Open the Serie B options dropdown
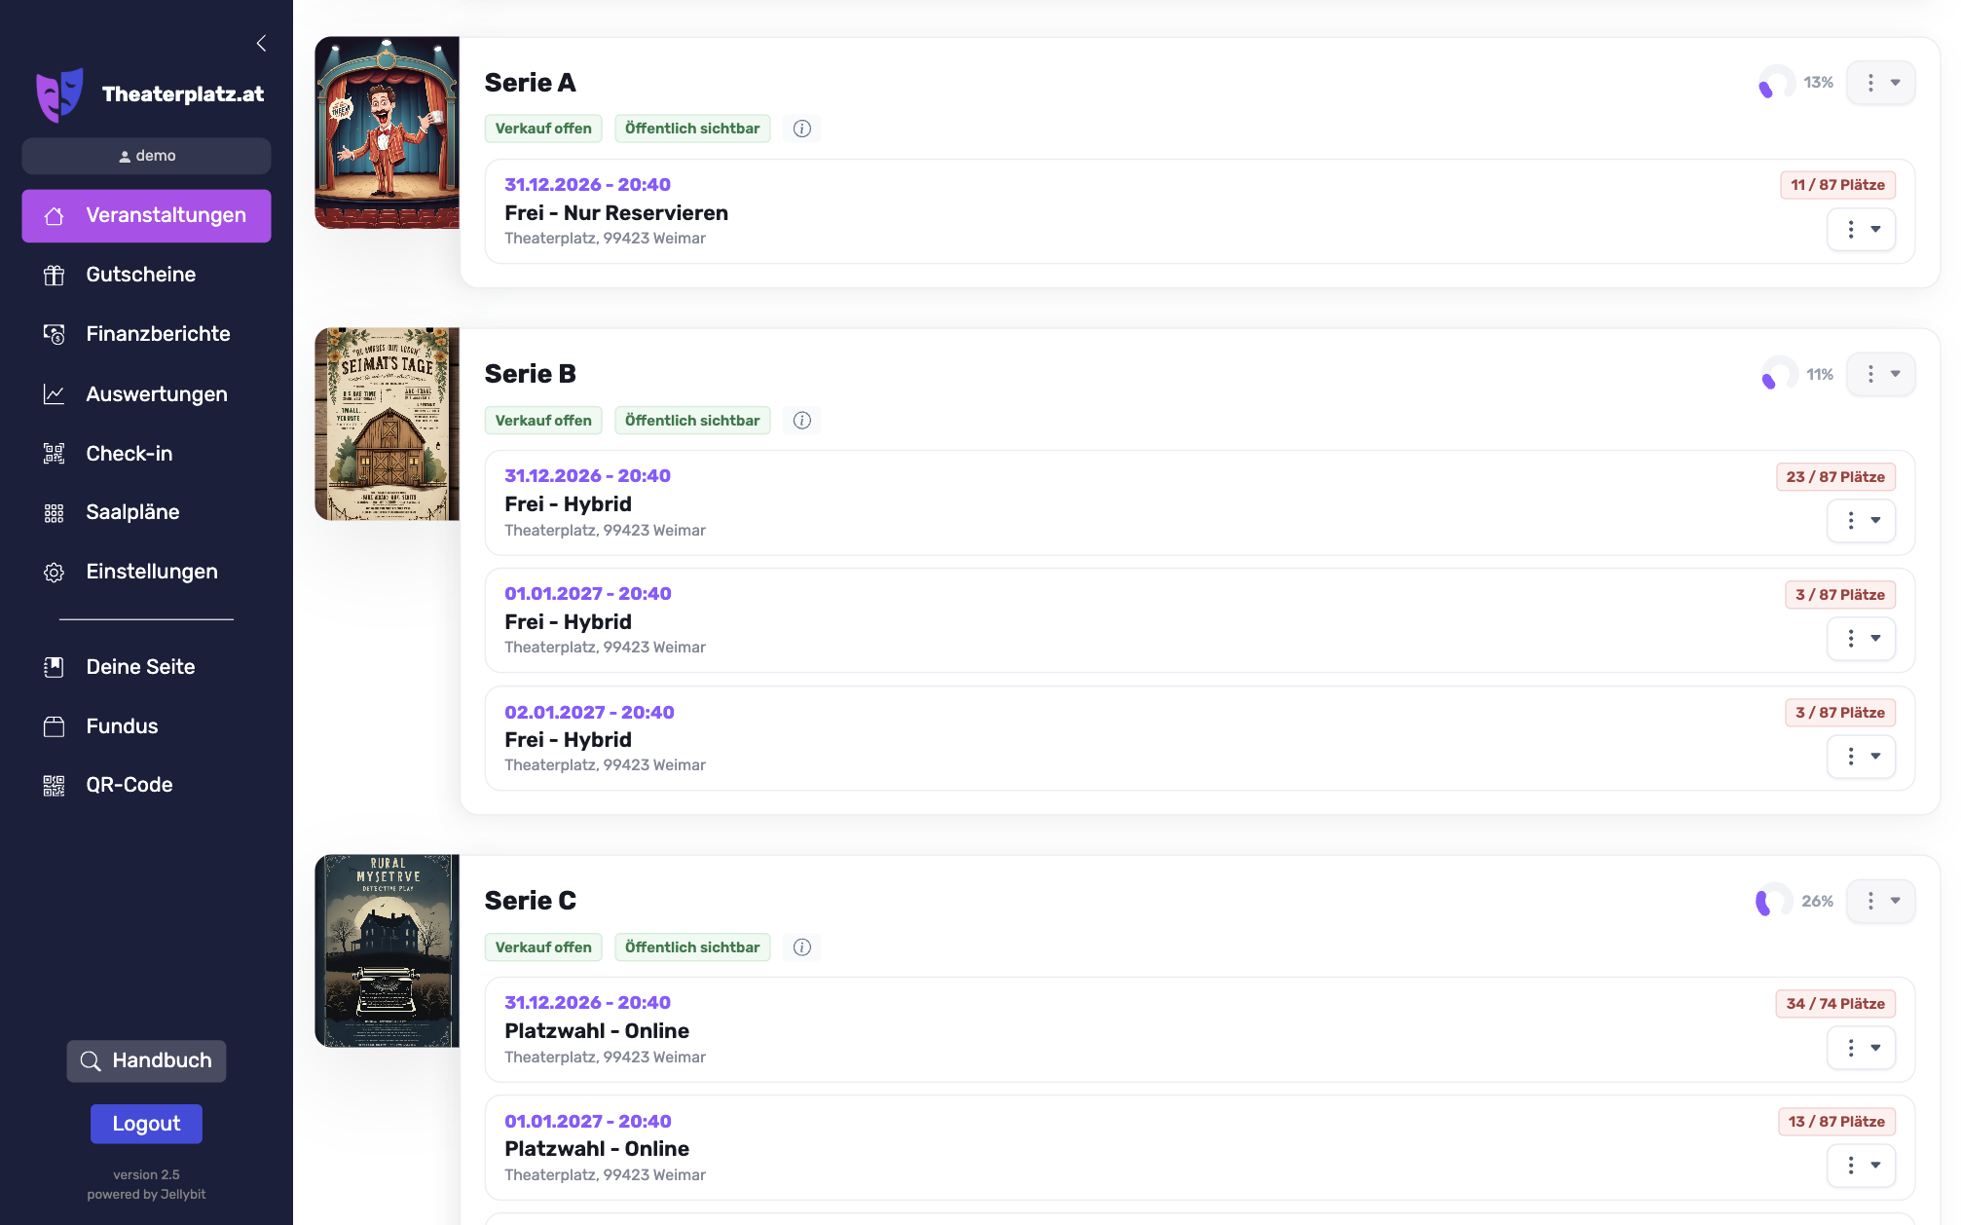The height and width of the screenshot is (1225, 1961). (1881, 374)
